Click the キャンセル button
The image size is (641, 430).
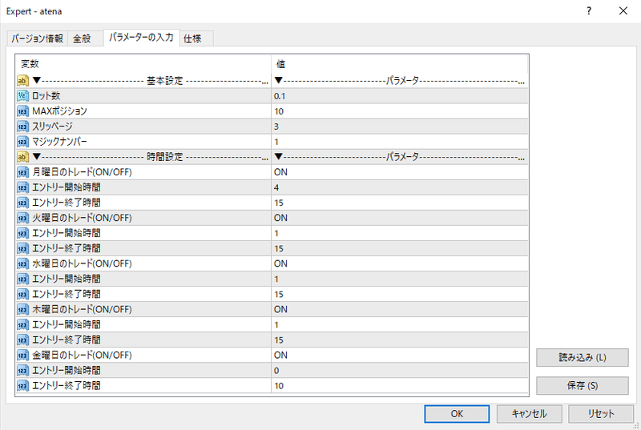529,414
